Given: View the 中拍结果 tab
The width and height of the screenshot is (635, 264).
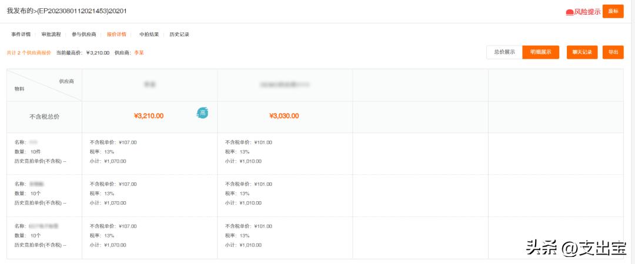Looking at the screenshot, I should pos(149,35).
